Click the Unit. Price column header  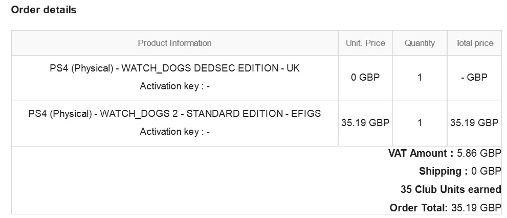(x=365, y=43)
